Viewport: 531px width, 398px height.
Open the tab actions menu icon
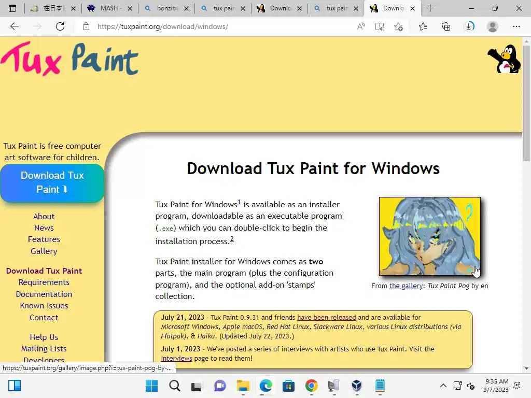(12, 8)
